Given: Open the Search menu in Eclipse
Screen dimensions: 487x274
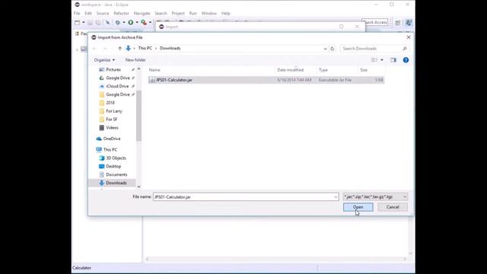Looking at the screenshot, I should (161, 14).
